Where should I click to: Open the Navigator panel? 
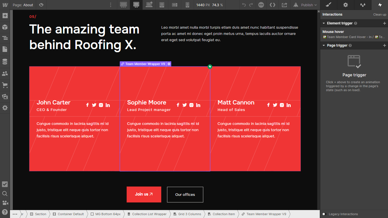pos(5,38)
